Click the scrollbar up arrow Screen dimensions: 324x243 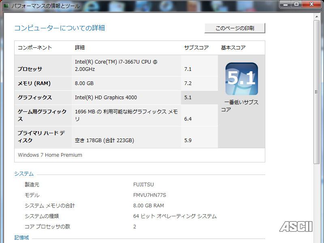point(317,16)
